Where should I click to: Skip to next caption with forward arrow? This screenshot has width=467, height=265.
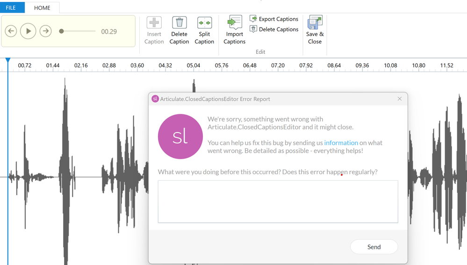click(x=45, y=31)
